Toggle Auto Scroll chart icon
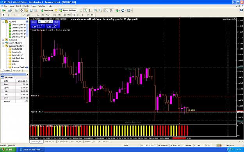The width and height of the screenshot is (244, 152). 107,10
